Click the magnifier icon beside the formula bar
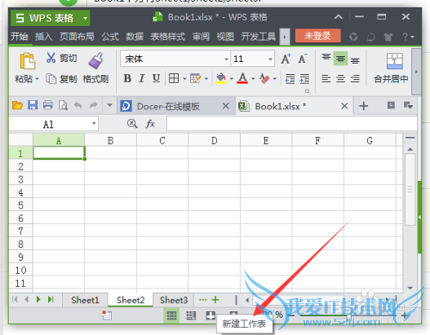This screenshot has height=335, width=430. click(132, 124)
